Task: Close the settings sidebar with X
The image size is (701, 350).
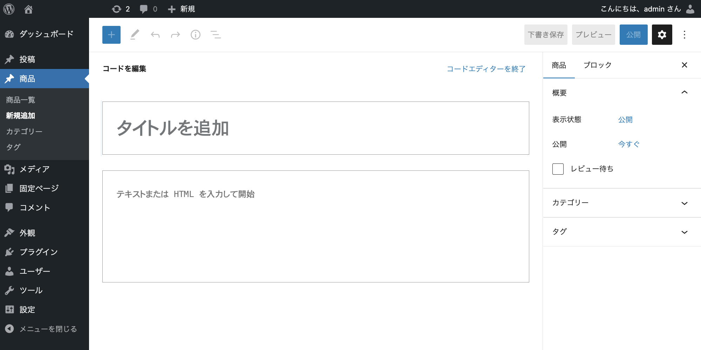Action: pyautogui.click(x=684, y=65)
